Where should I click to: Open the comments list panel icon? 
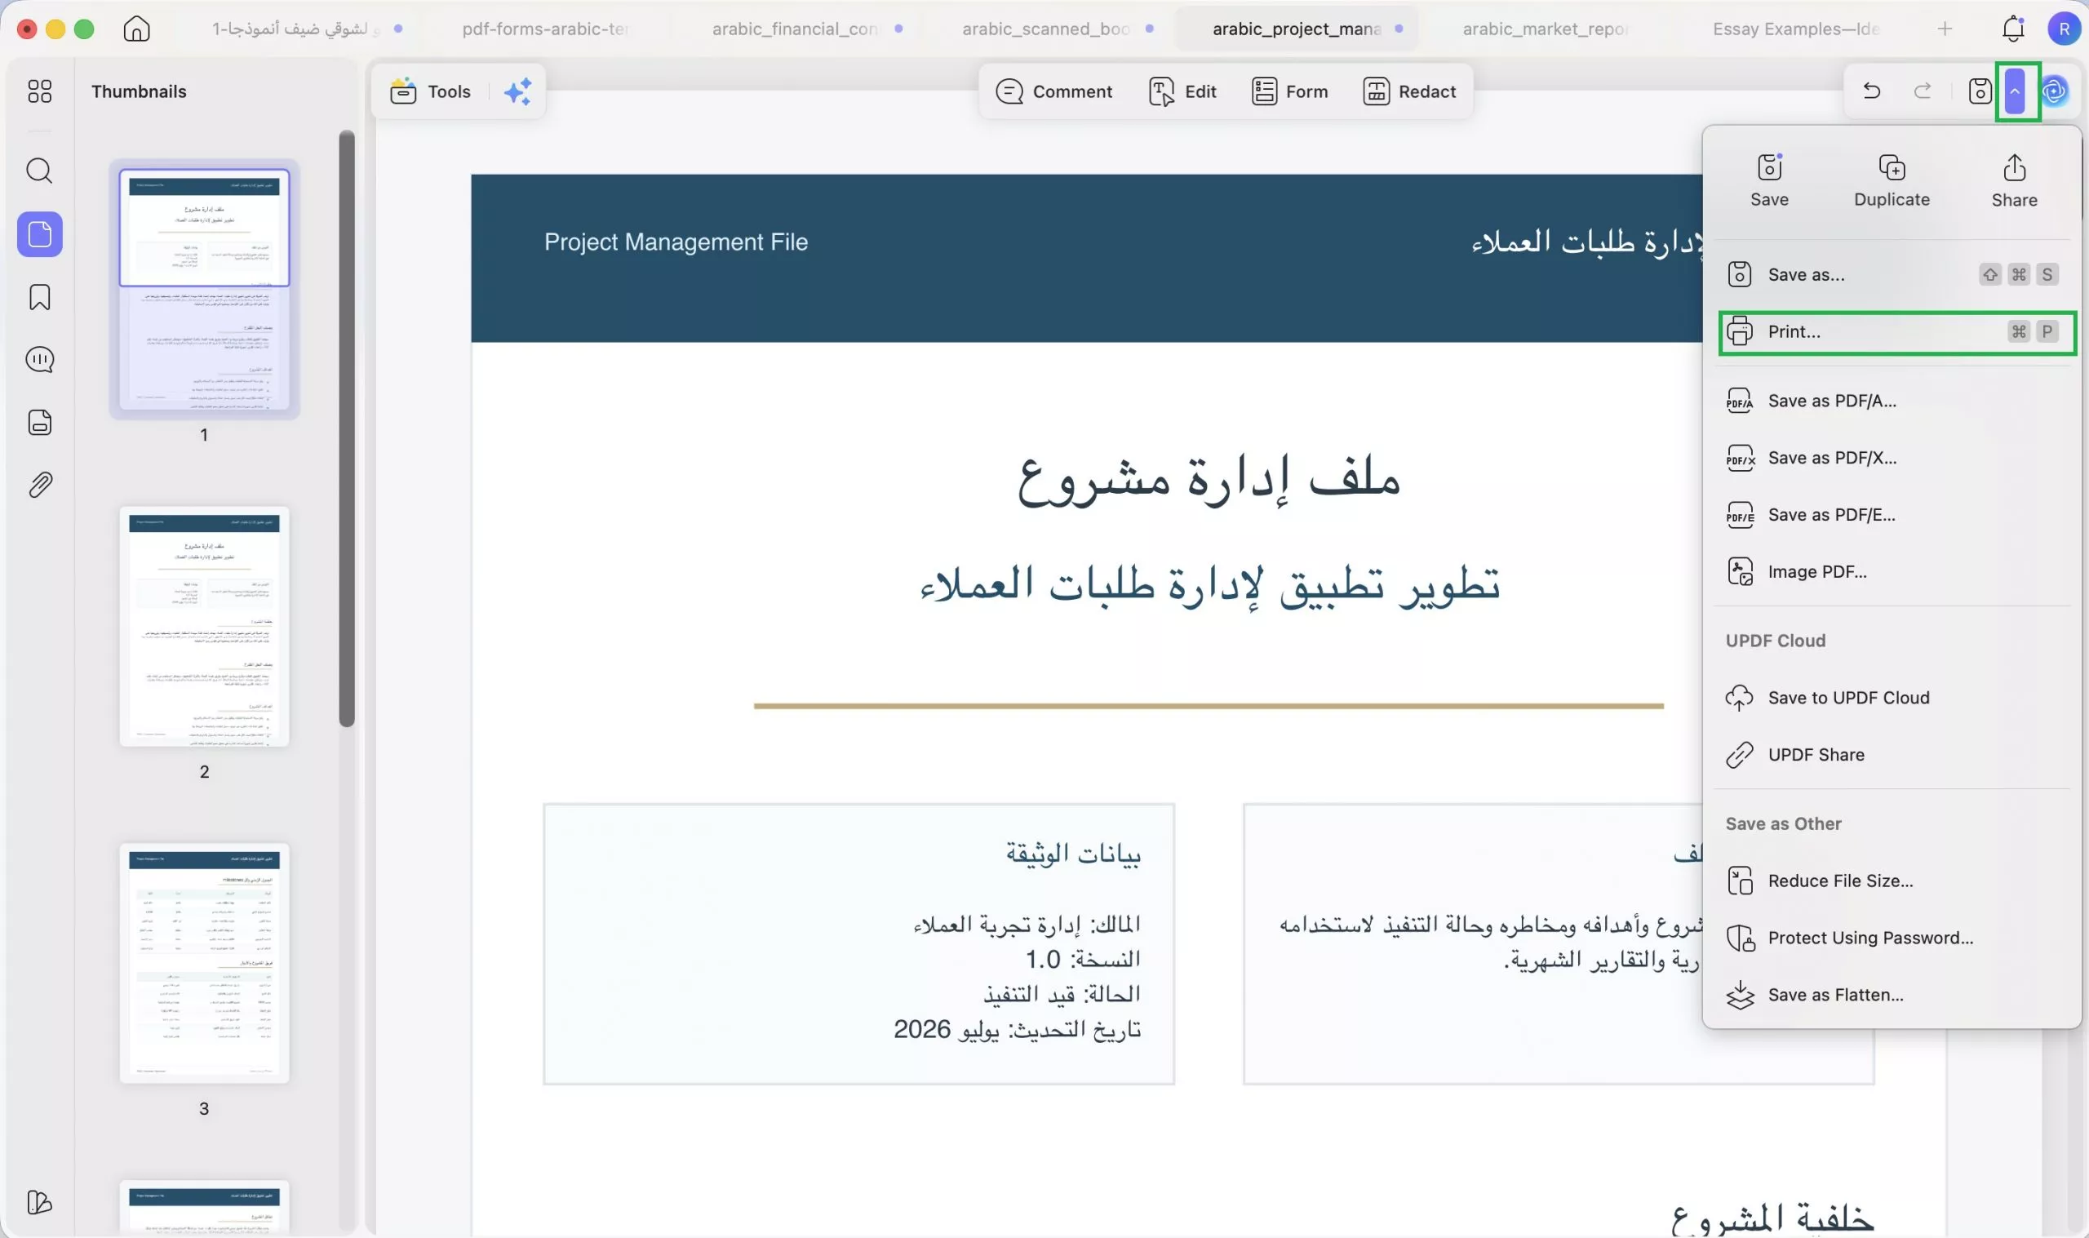point(39,360)
